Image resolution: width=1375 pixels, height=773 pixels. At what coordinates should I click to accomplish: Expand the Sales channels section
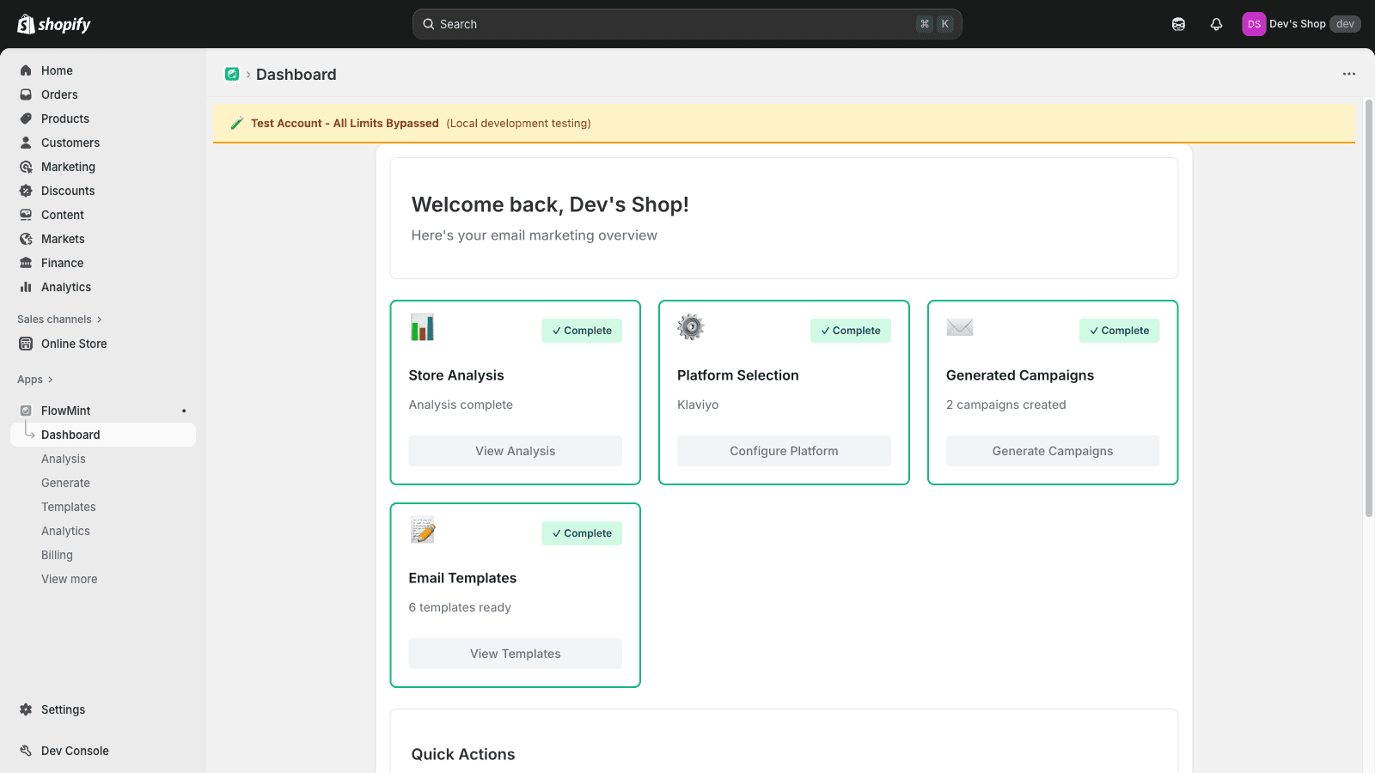[x=58, y=319]
